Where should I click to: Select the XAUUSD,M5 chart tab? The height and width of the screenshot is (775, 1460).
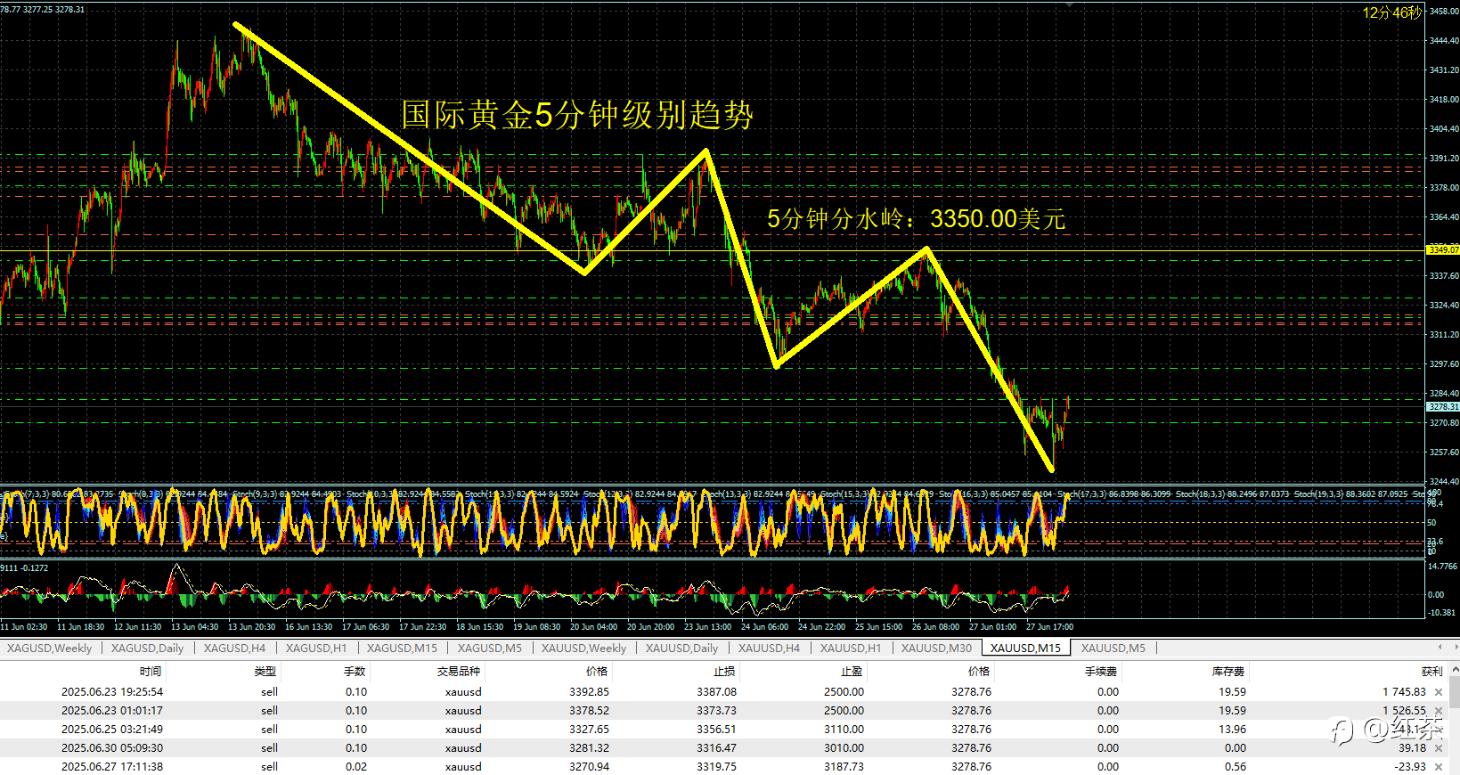pyautogui.click(x=1113, y=649)
